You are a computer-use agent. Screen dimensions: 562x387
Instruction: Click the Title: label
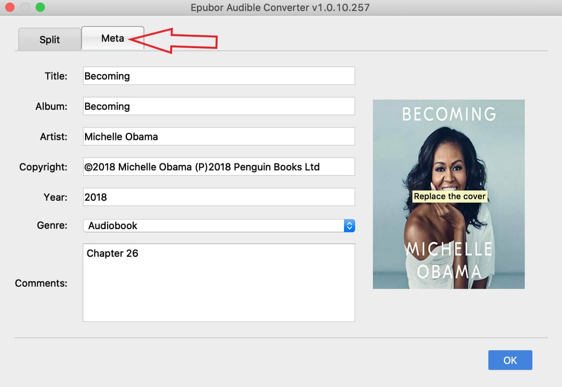[56, 76]
